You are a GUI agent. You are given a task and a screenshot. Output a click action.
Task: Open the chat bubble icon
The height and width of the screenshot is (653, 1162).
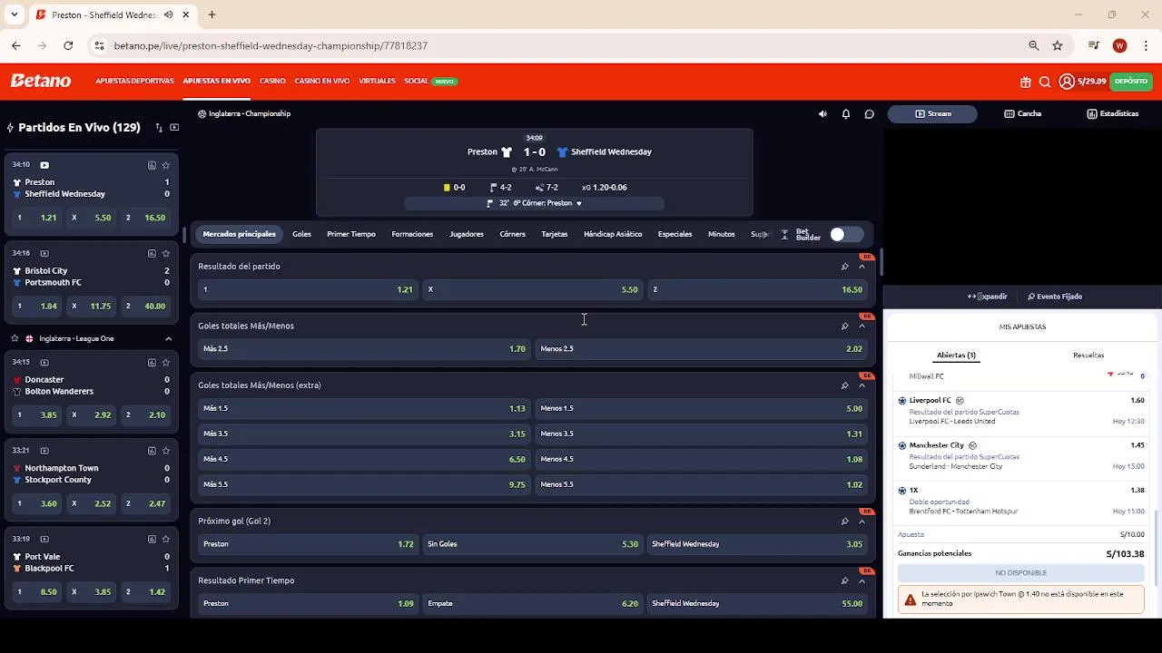(x=869, y=114)
